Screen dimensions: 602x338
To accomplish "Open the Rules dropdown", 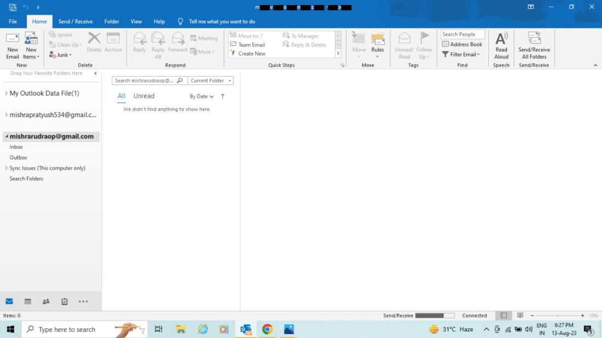I will click(378, 45).
